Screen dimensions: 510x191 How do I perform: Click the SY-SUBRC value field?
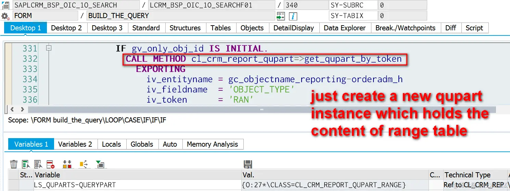[403, 5]
